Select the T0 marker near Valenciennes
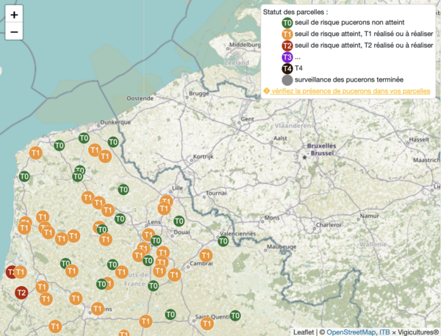The image size is (441, 336). coord(223,241)
